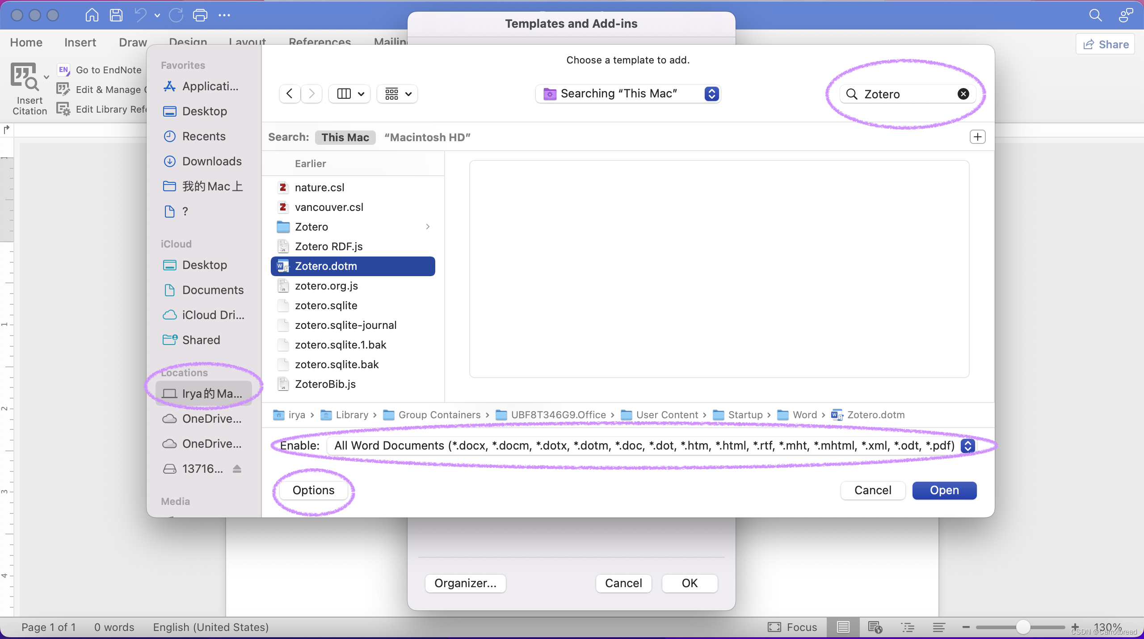Open the column view mode dropdown
The image size is (1144, 639).
click(349, 94)
